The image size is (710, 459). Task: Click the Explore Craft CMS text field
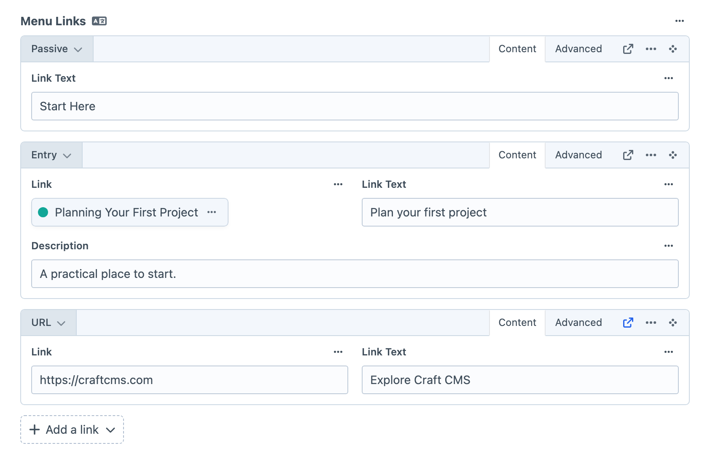520,380
